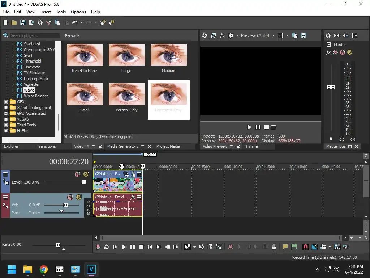Create a new project with toolbar icon

point(5,22)
